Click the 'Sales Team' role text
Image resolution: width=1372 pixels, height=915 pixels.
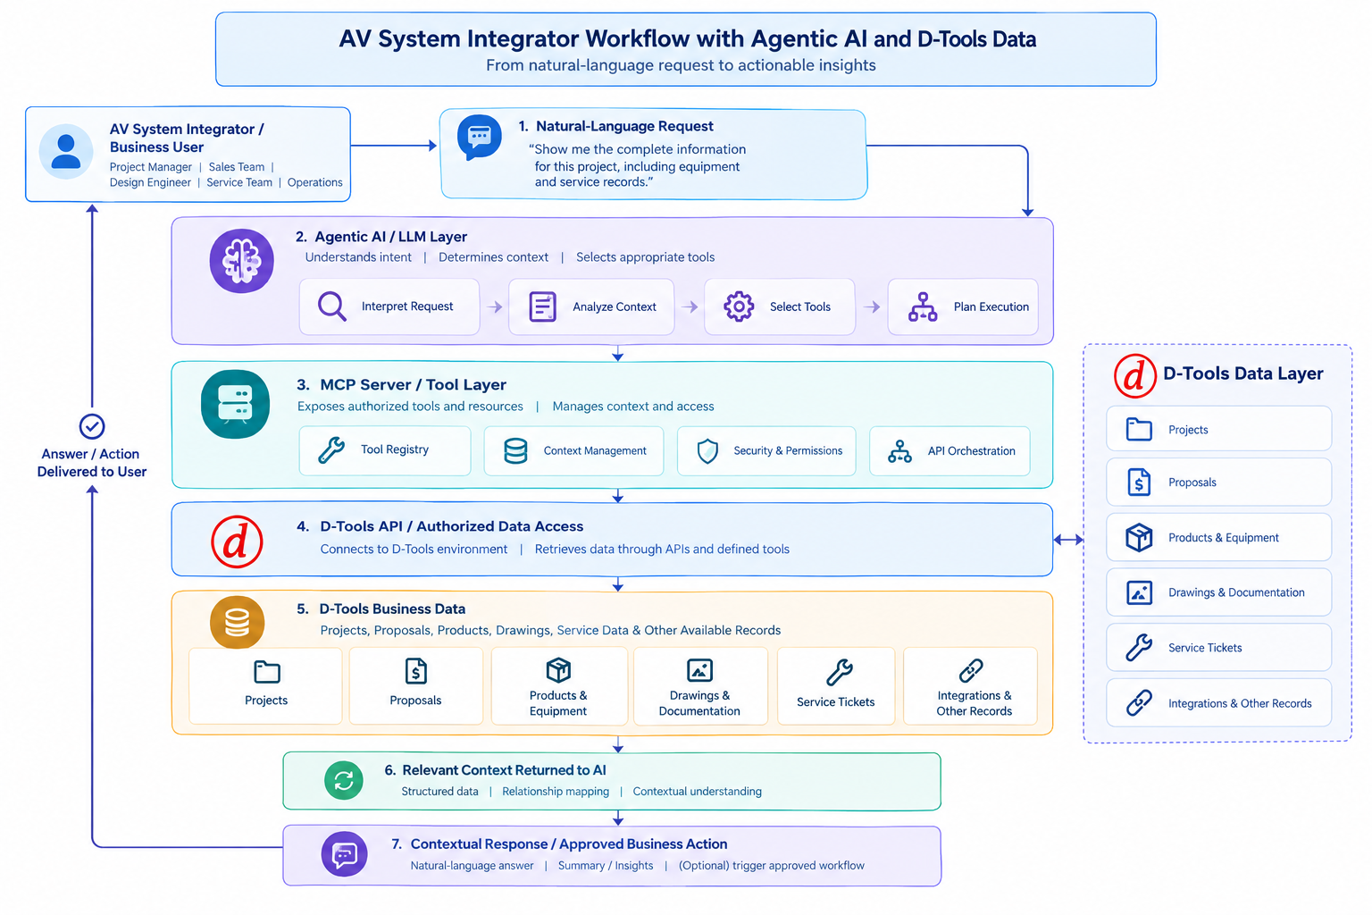[x=237, y=167]
